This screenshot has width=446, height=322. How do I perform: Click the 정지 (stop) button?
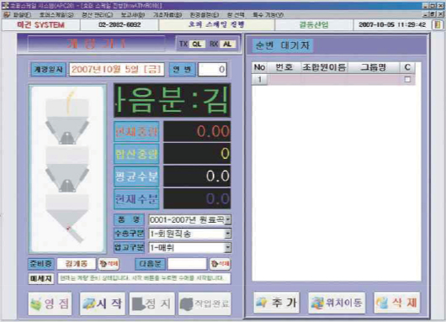pos(152,304)
